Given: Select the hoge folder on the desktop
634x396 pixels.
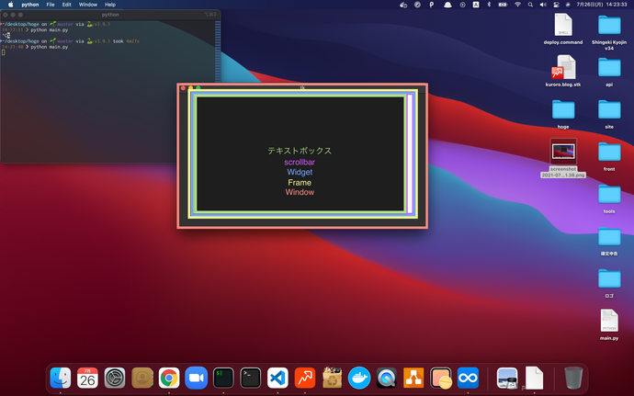Looking at the screenshot, I should click(x=563, y=109).
